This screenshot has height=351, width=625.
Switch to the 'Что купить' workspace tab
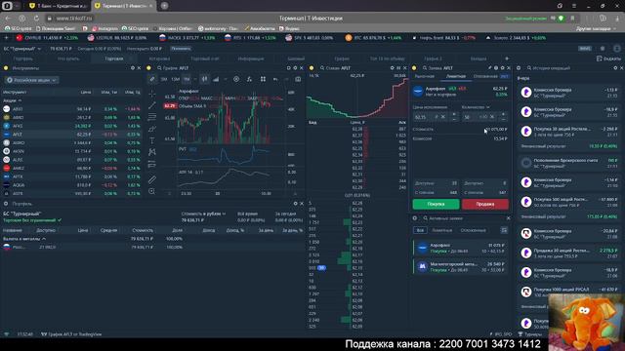click(x=68, y=58)
